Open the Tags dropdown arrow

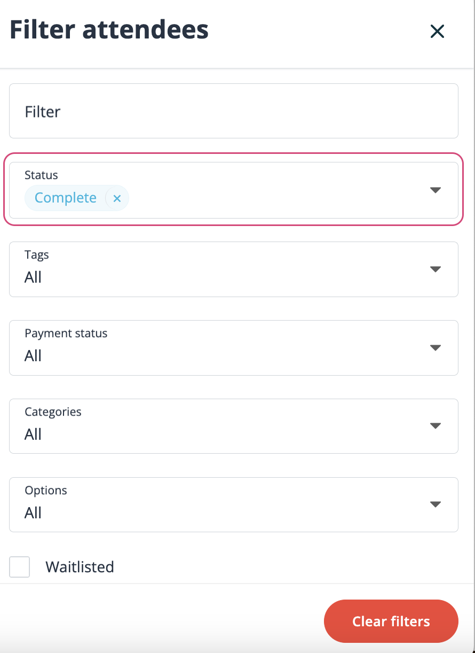(436, 269)
